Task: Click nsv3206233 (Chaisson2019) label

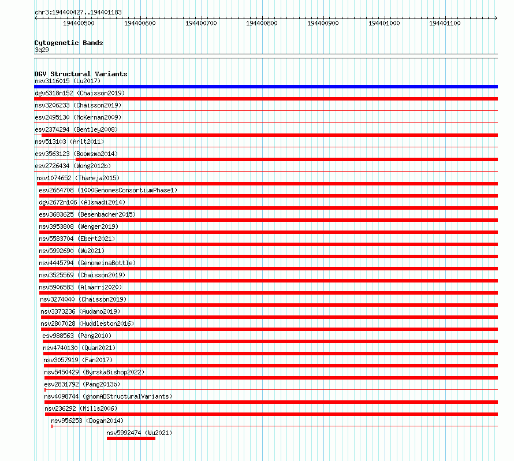Action: (x=78, y=105)
